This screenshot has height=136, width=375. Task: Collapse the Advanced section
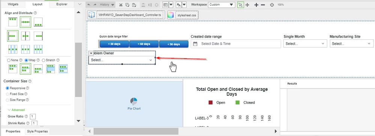pos(16,110)
